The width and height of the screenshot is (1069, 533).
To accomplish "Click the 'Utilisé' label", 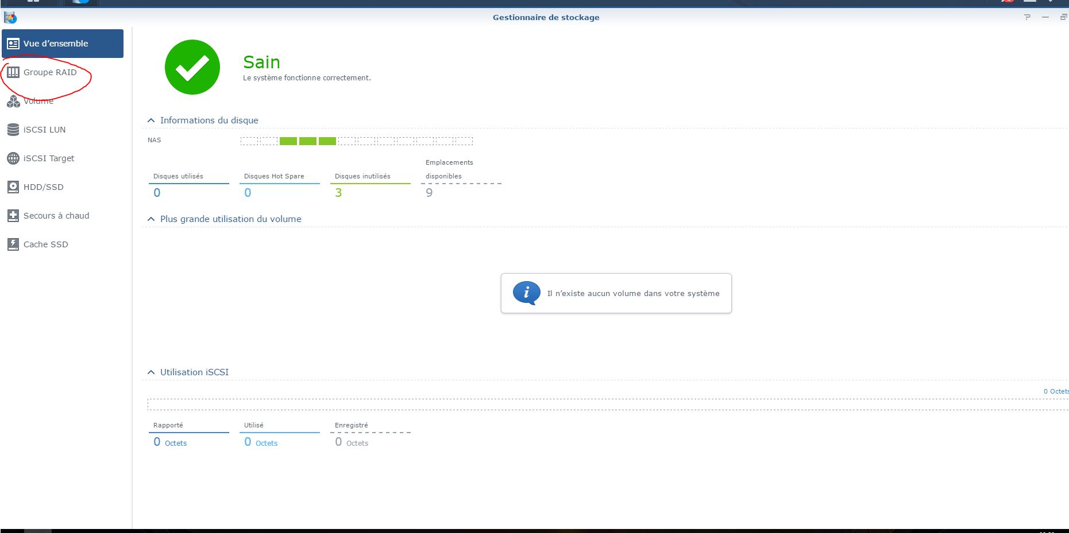I will point(254,425).
